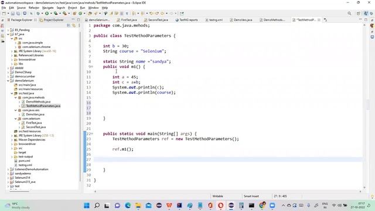The height and width of the screenshot is (211, 375).
Task: Close the TestMethodParameters editor tab
Action: (x=319, y=20)
